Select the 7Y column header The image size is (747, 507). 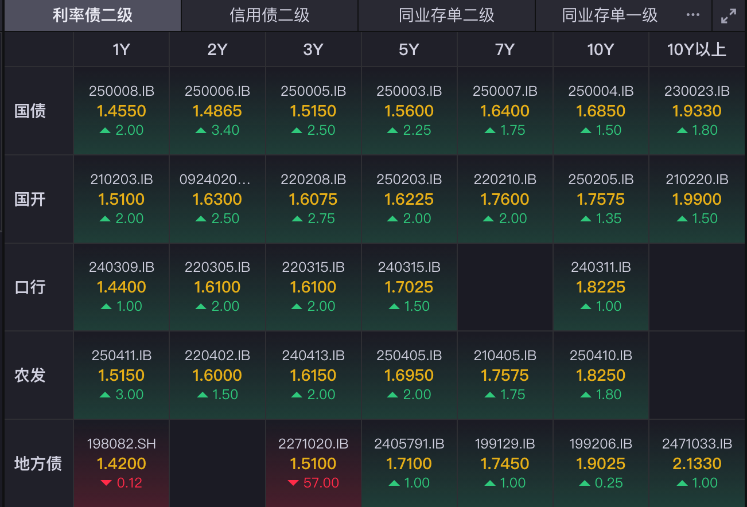505,49
